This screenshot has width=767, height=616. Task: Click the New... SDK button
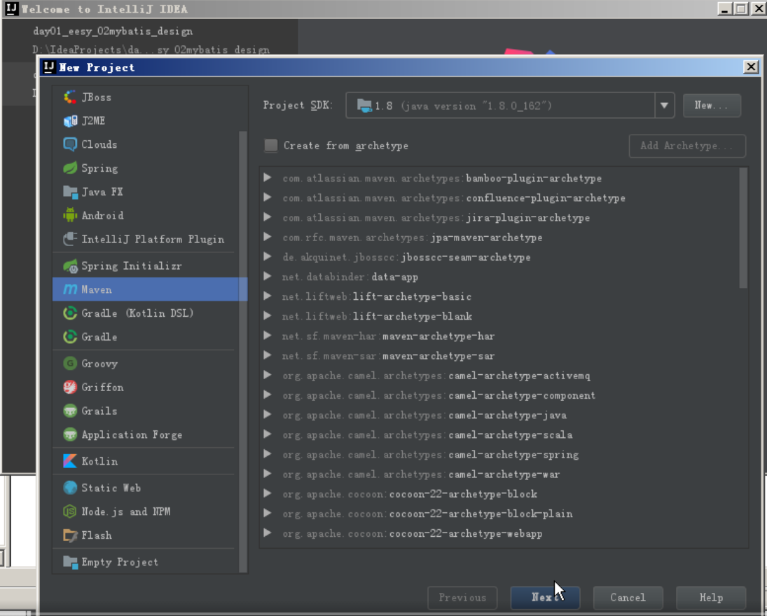point(712,105)
